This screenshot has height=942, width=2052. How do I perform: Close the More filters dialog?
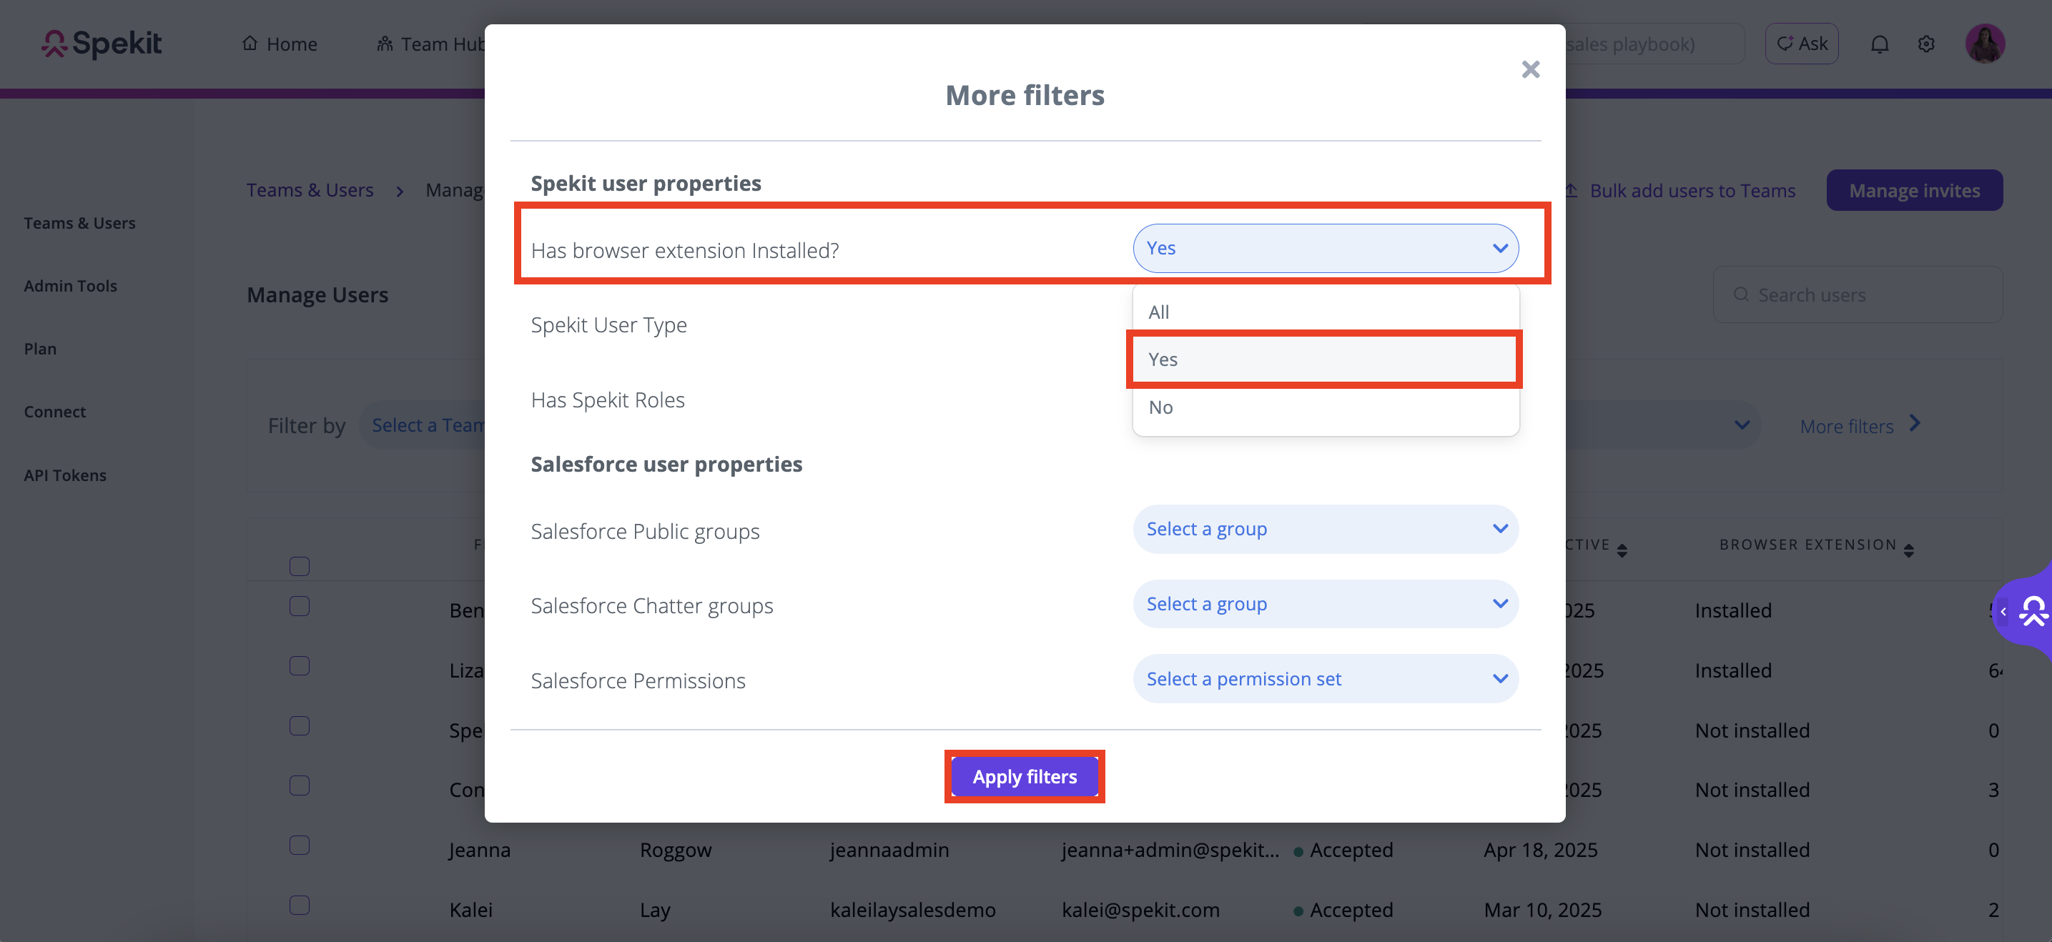click(x=1529, y=69)
